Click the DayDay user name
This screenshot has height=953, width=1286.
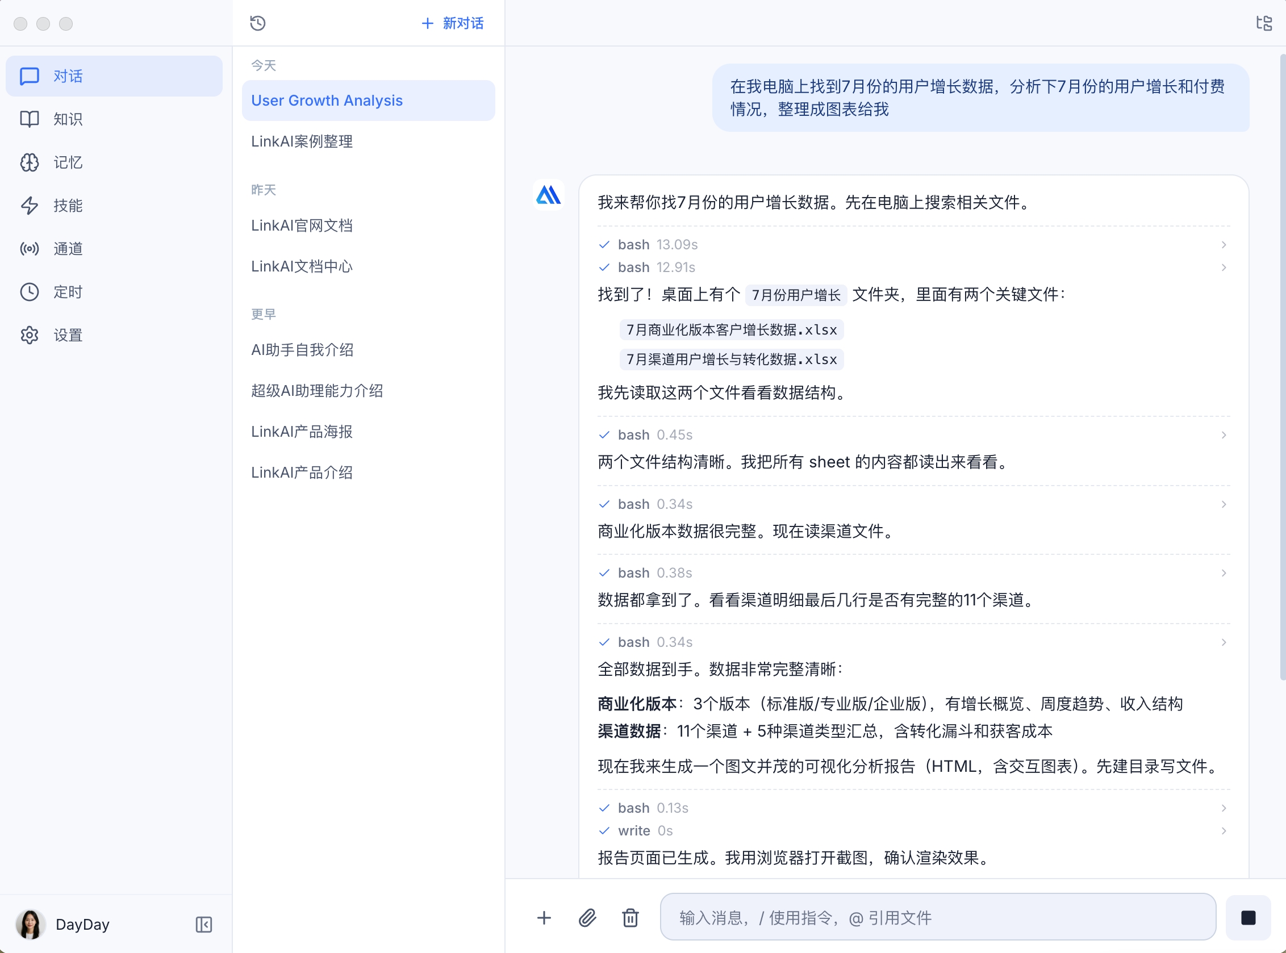pos(82,924)
